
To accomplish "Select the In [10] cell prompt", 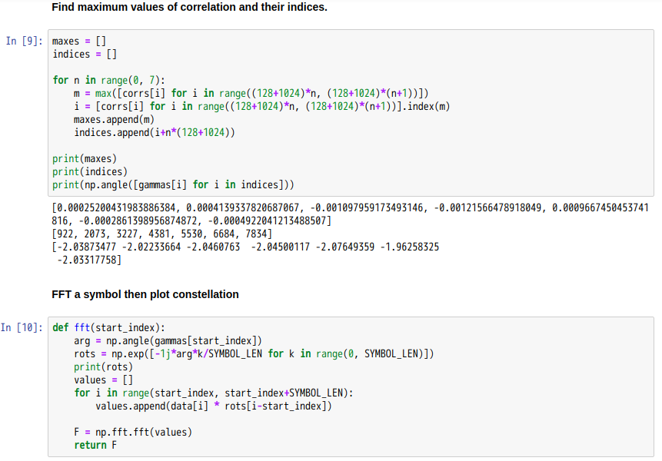I will click(x=22, y=328).
